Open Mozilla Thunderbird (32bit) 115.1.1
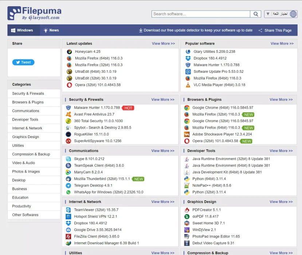 point(102,179)
